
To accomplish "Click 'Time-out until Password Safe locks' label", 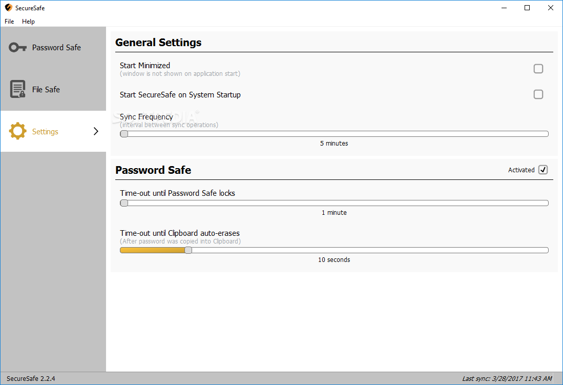I will pos(177,193).
